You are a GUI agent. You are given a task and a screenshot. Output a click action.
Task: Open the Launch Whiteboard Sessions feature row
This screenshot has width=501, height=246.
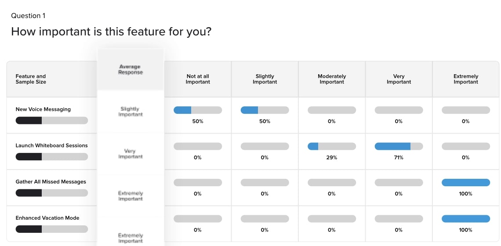tap(51, 145)
